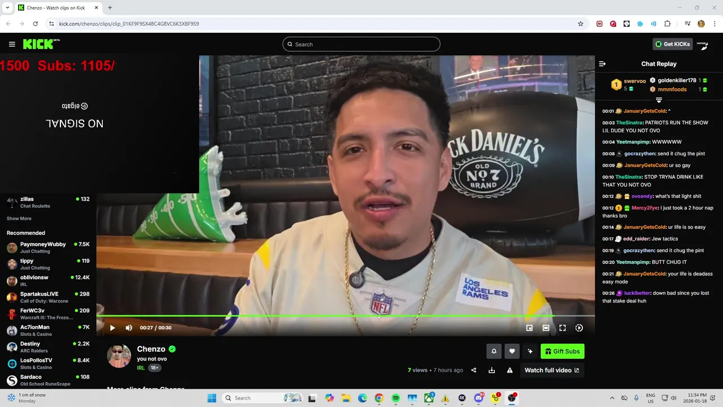Open Sardaco recommended channel
This screenshot has width=723, height=407.
click(48, 380)
